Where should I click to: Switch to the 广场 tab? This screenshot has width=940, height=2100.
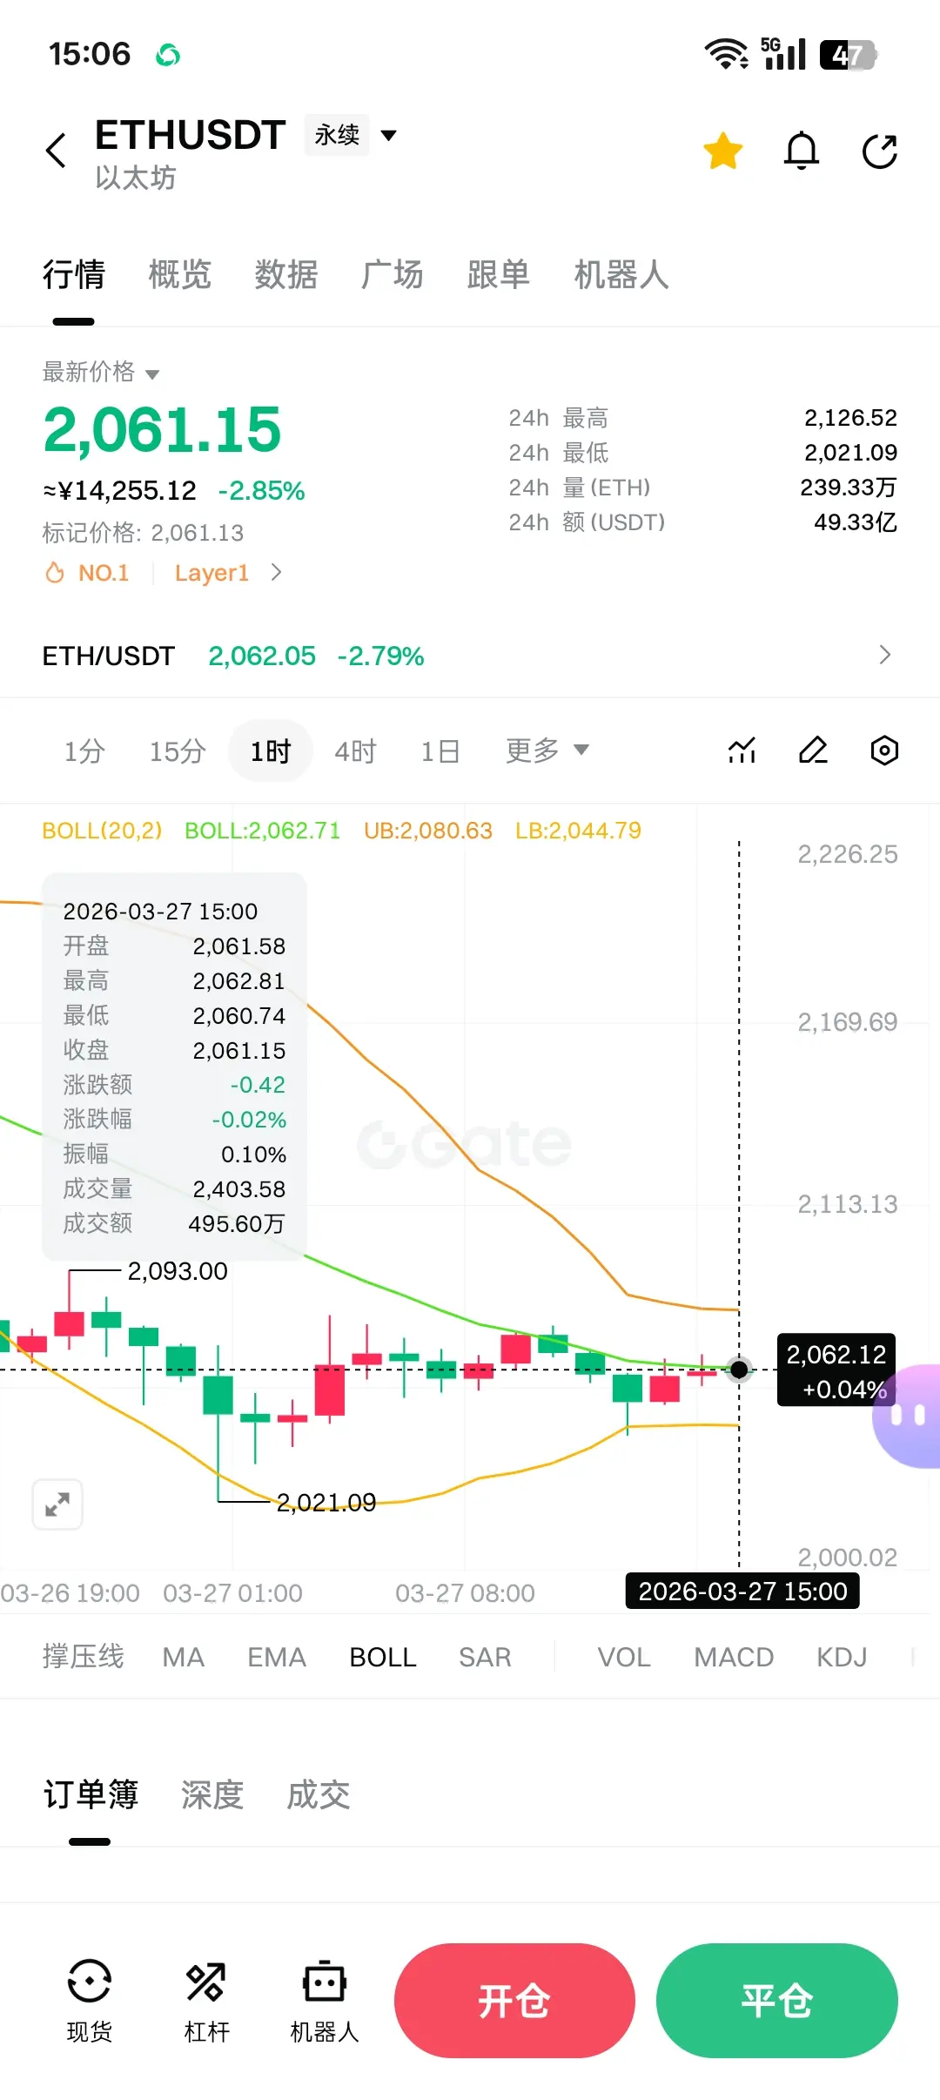point(393,274)
